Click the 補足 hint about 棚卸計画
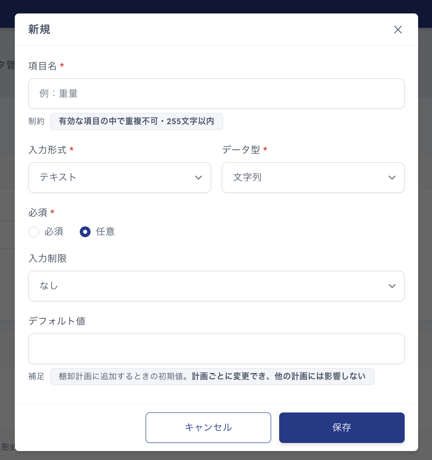This screenshot has height=460, width=432. point(212,377)
